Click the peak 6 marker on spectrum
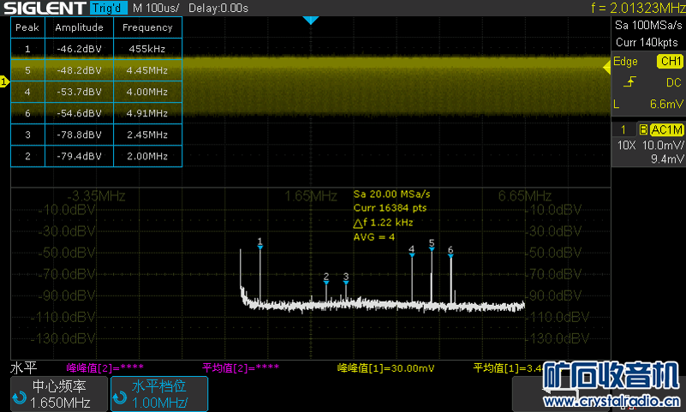This screenshot has height=412, width=686. (450, 252)
